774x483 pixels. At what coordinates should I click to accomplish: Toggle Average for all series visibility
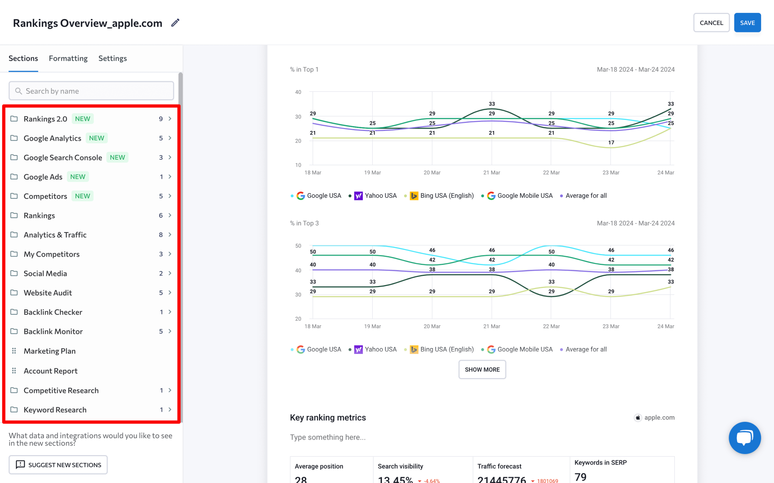click(562, 195)
